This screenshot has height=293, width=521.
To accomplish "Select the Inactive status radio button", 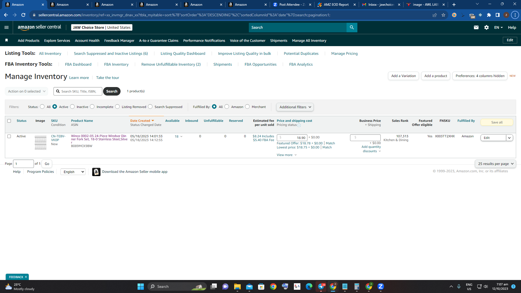I will click(72, 107).
